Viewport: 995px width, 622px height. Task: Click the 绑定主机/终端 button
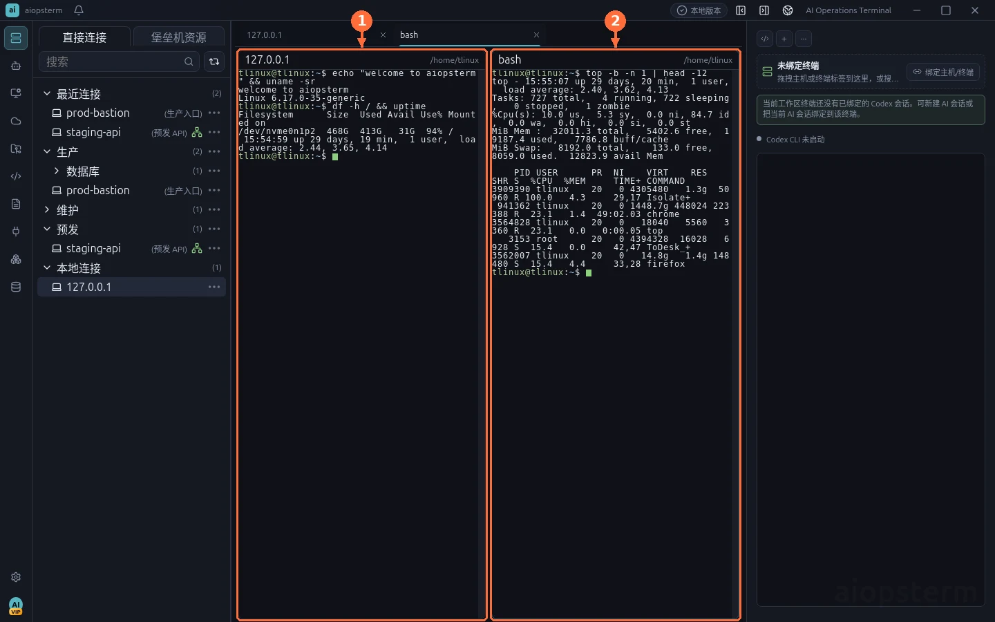[x=943, y=72]
